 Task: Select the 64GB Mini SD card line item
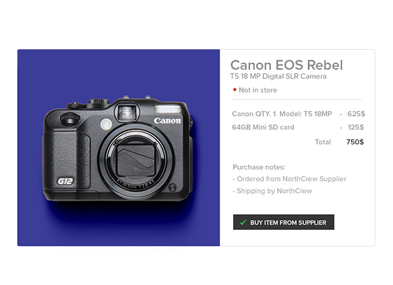(263, 127)
